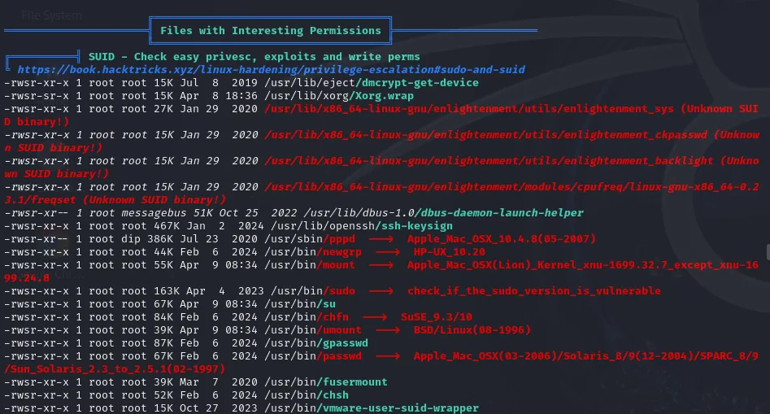The height and width of the screenshot is (414, 770).
Task: Click the 'BSD/Linux(08-1996)' text
Action: click(x=472, y=330)
